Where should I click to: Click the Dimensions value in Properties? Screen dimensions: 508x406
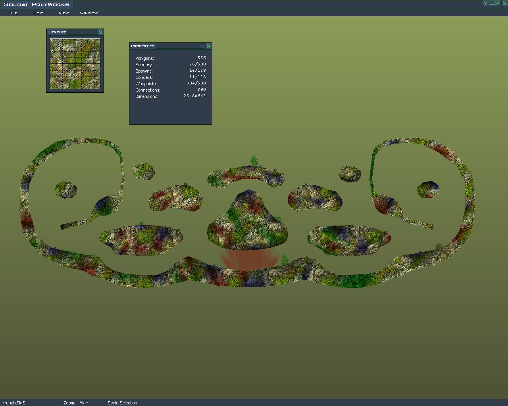pyautogui.click(x=194, y=96)
